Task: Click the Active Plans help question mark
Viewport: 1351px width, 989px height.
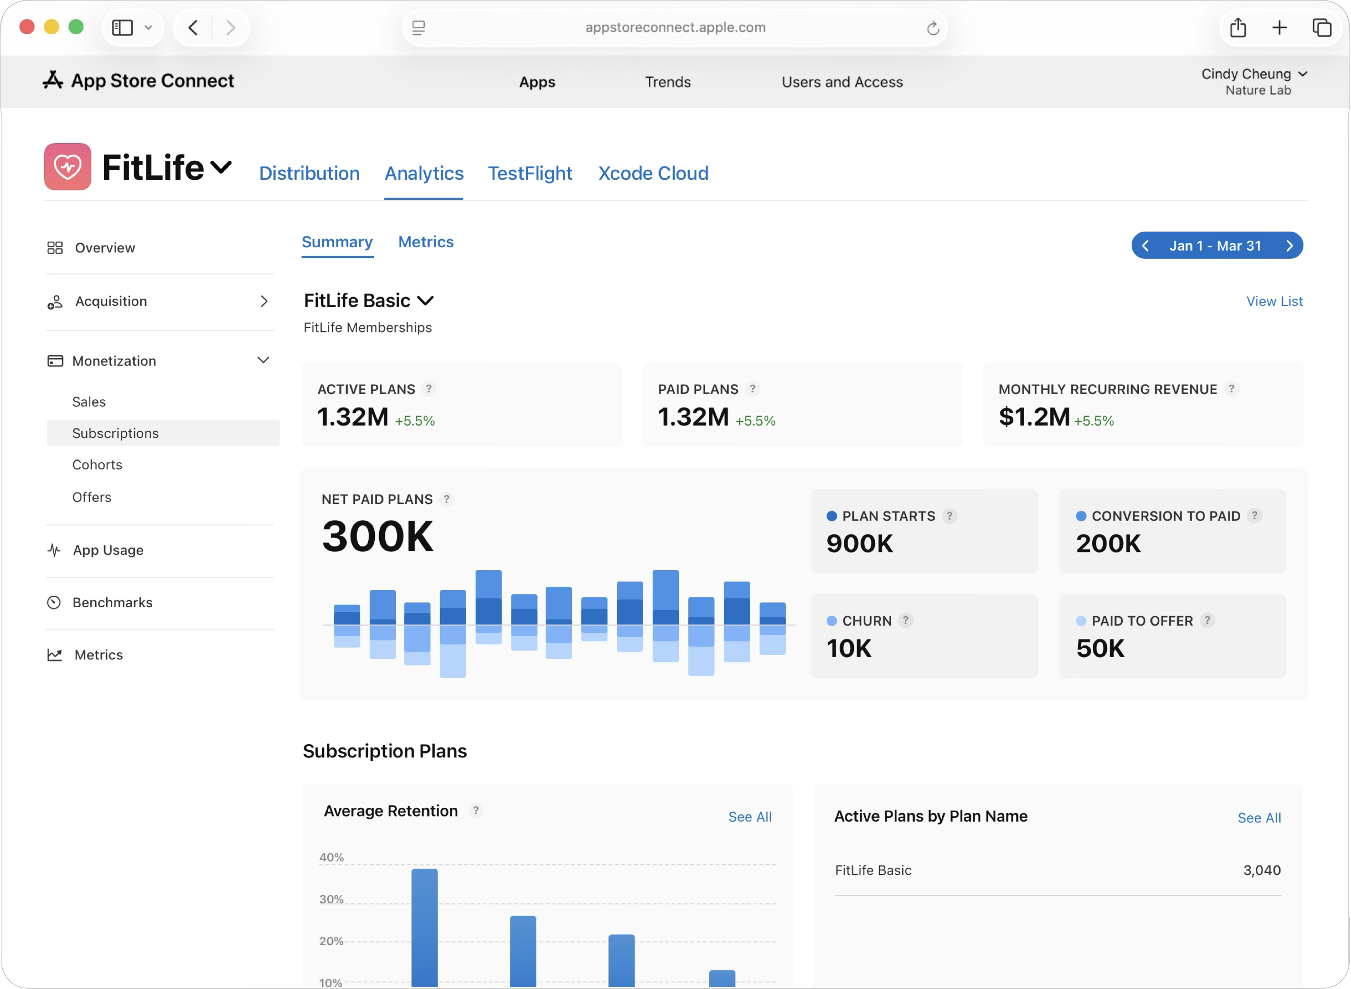Action: (429, 388)
